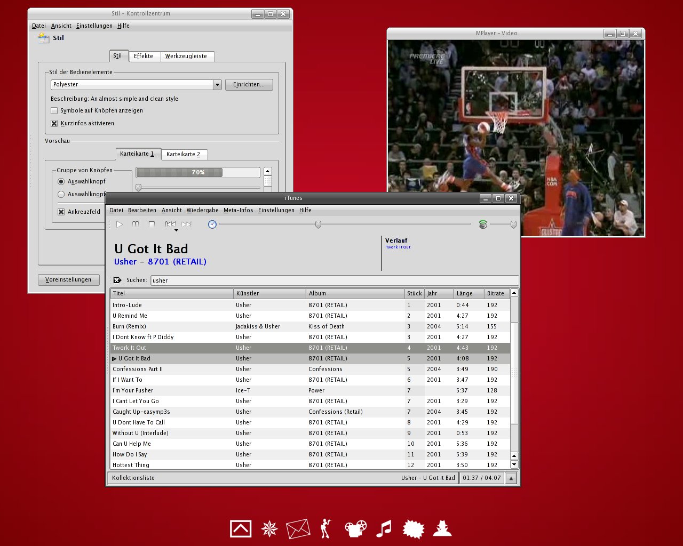Select the 'Intro-Lude' track row

tap(310, 305)
